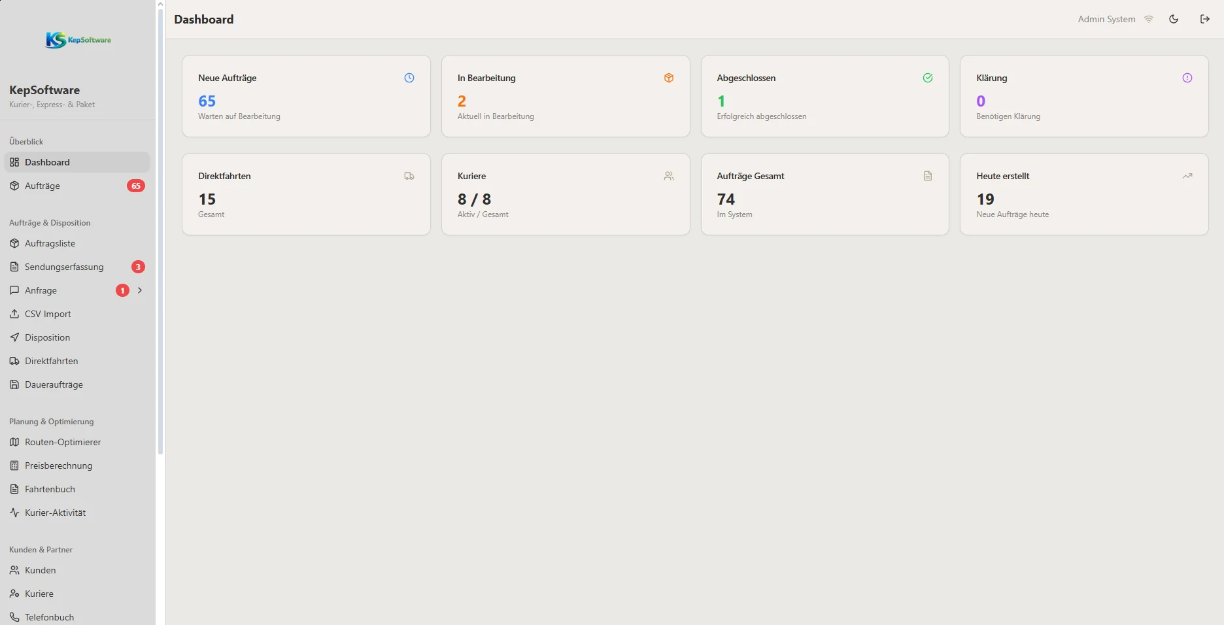Screen dimensions: 1224x625
Task: Select Disposition in the sidebar
Action: 47,337
